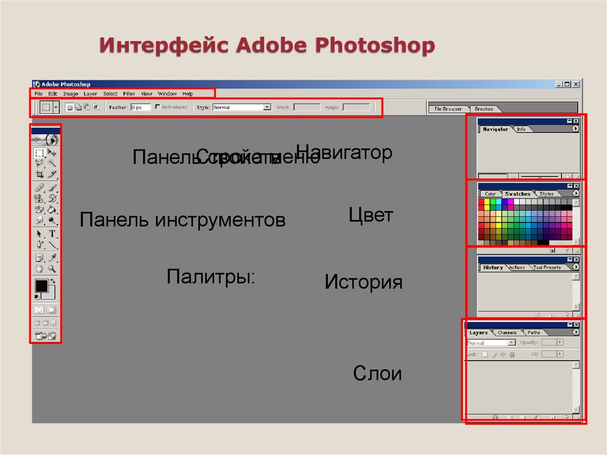Select the Move tool
The image size is (607, 455).
52,152
